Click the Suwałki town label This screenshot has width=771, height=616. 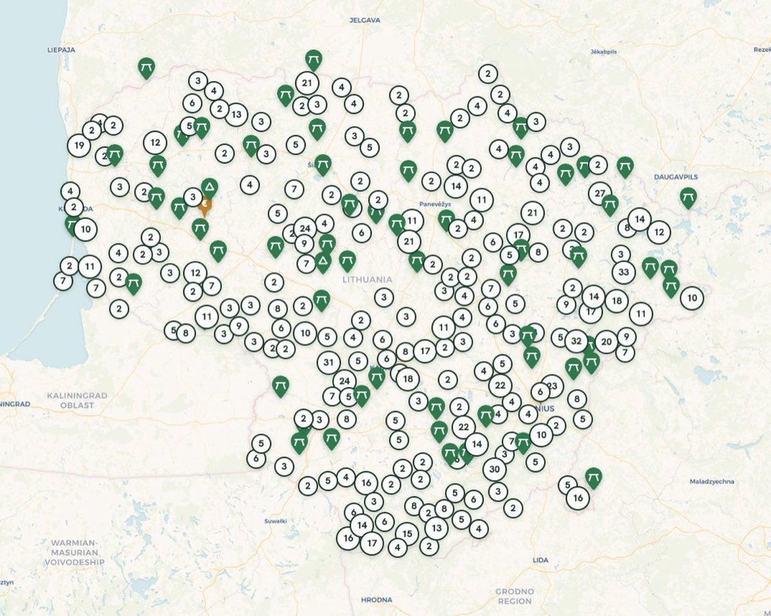pos(275,521)
